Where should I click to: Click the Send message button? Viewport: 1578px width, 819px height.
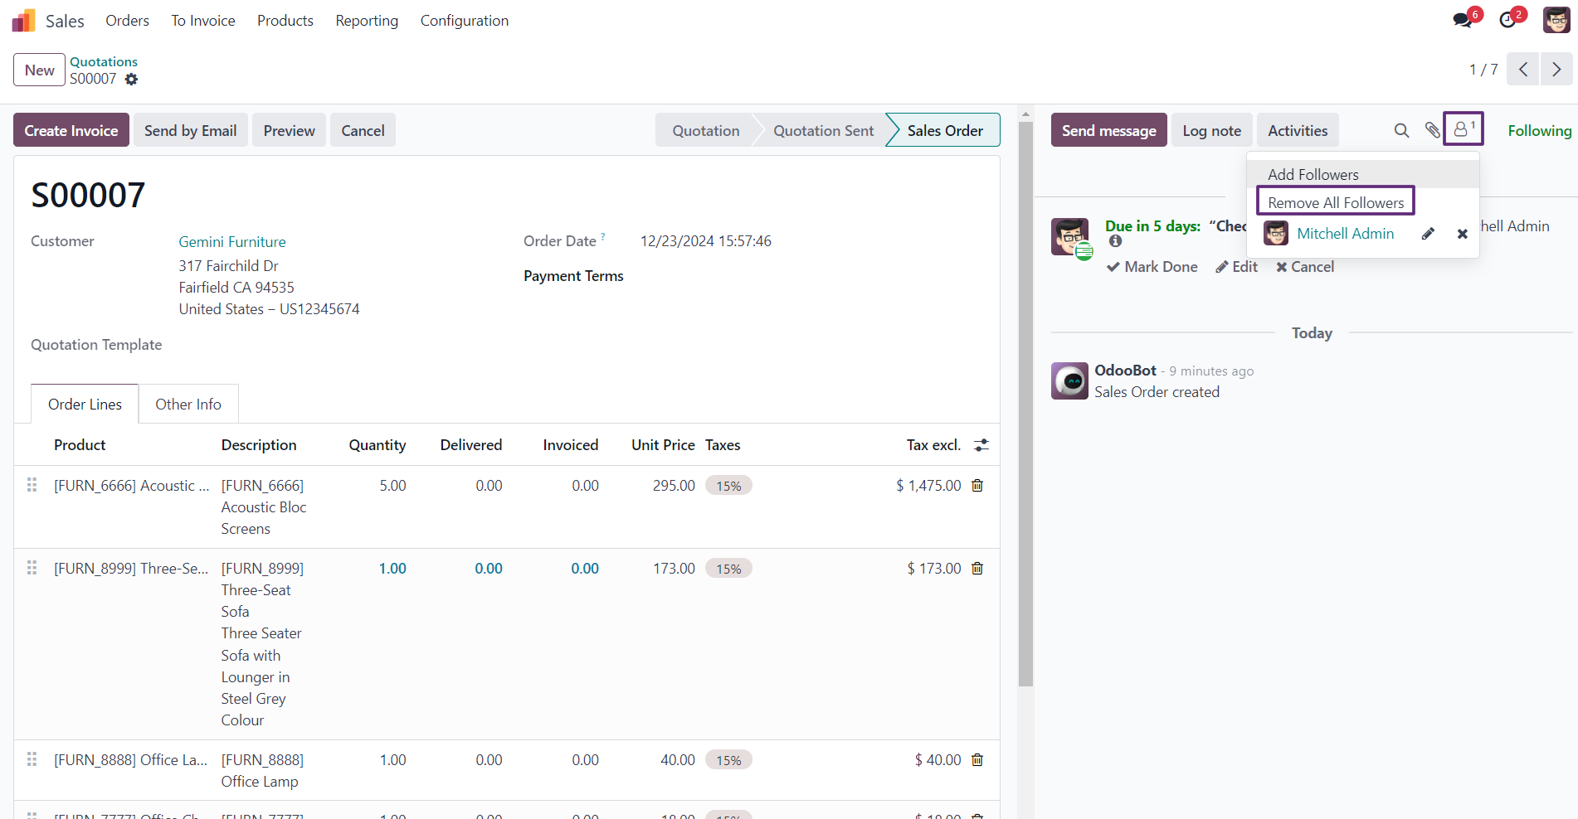click(1109, 130)
